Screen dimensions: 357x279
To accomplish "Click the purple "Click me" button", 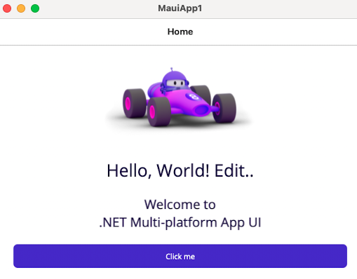I will pyautogui.click(x=180, y=256).
